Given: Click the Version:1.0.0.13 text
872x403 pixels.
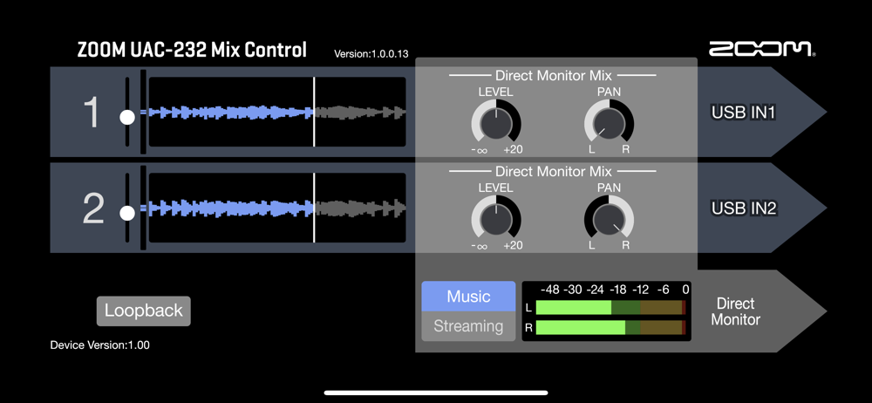Looking at the screenshot, I should [371, 54].
